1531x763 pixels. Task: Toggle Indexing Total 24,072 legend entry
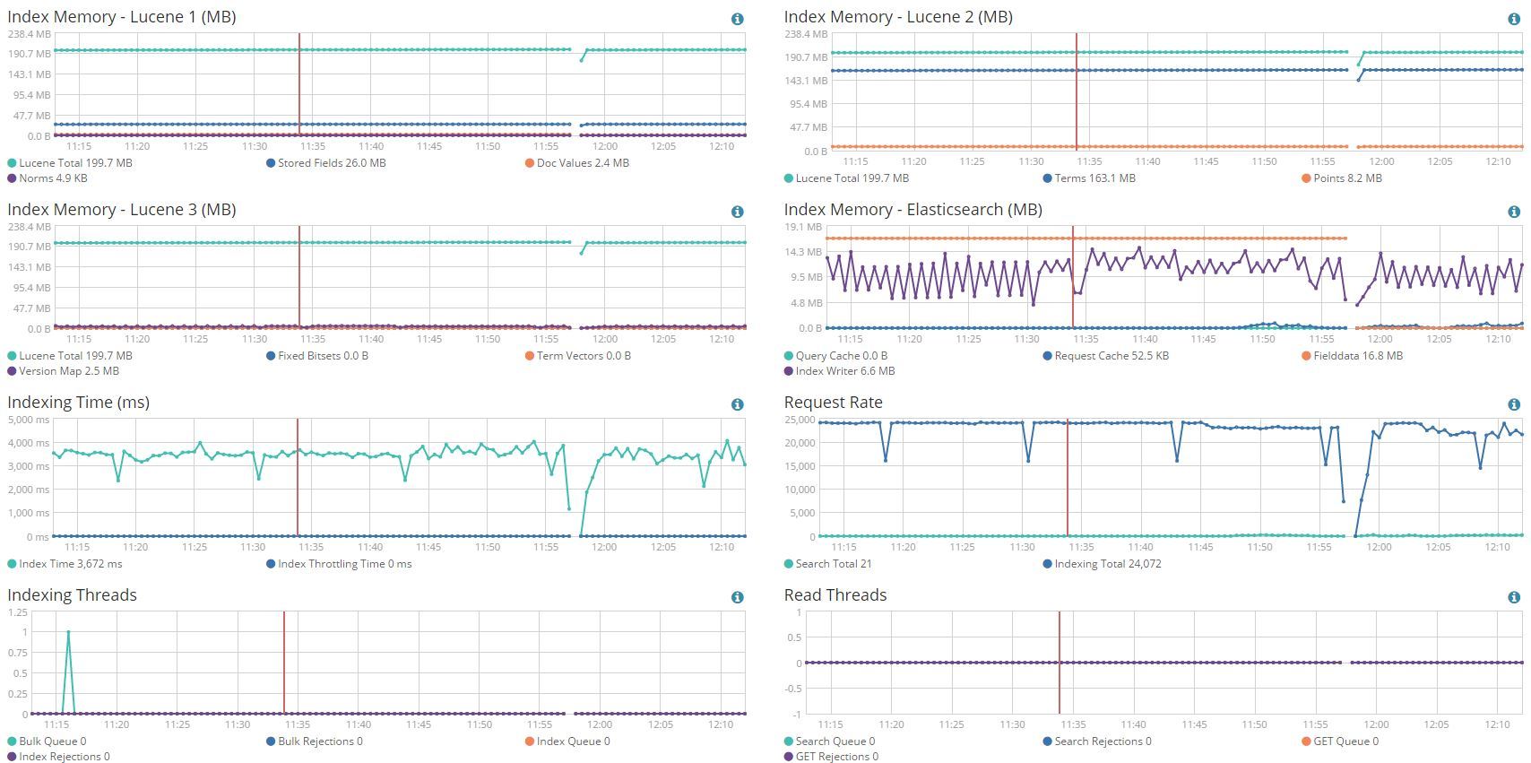coord(1103,564)
